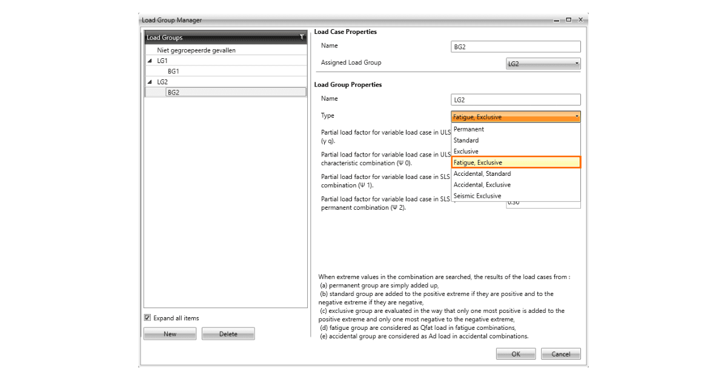Click the filter icon in Load Groups header
This screenshot has width=727, height=382.
click(x=302, y=37)
